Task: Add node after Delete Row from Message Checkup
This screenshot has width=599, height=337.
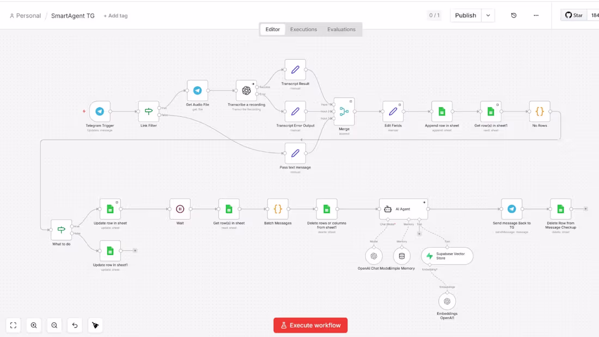Action: (585, 209)
